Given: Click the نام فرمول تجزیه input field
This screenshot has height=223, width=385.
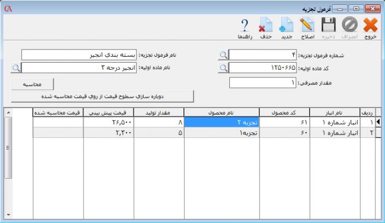Looking at the screenshot, I should pyautogui.click(x=79, y=55).
